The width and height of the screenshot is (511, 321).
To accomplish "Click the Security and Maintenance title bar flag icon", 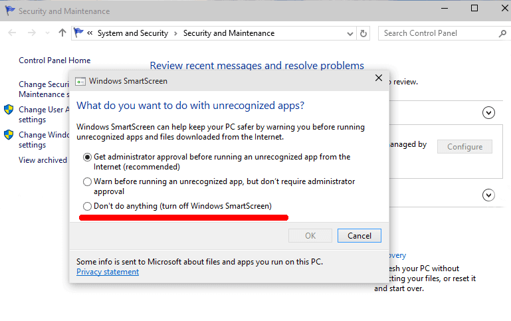I will coord(10,11).
